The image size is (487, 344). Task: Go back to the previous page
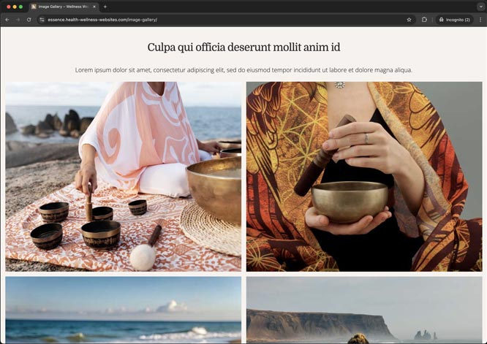7,20
